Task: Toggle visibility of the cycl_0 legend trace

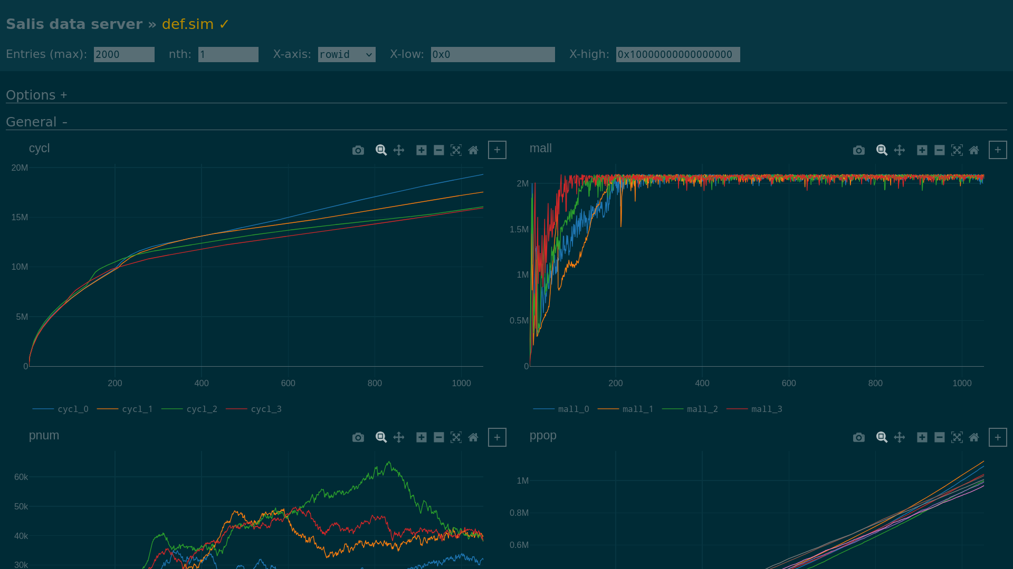Action: (73, 409)
